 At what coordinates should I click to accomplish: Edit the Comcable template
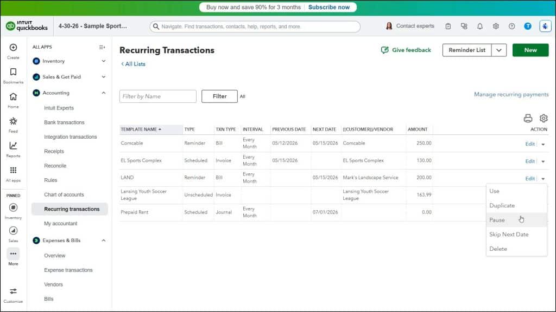pos(530,144)
